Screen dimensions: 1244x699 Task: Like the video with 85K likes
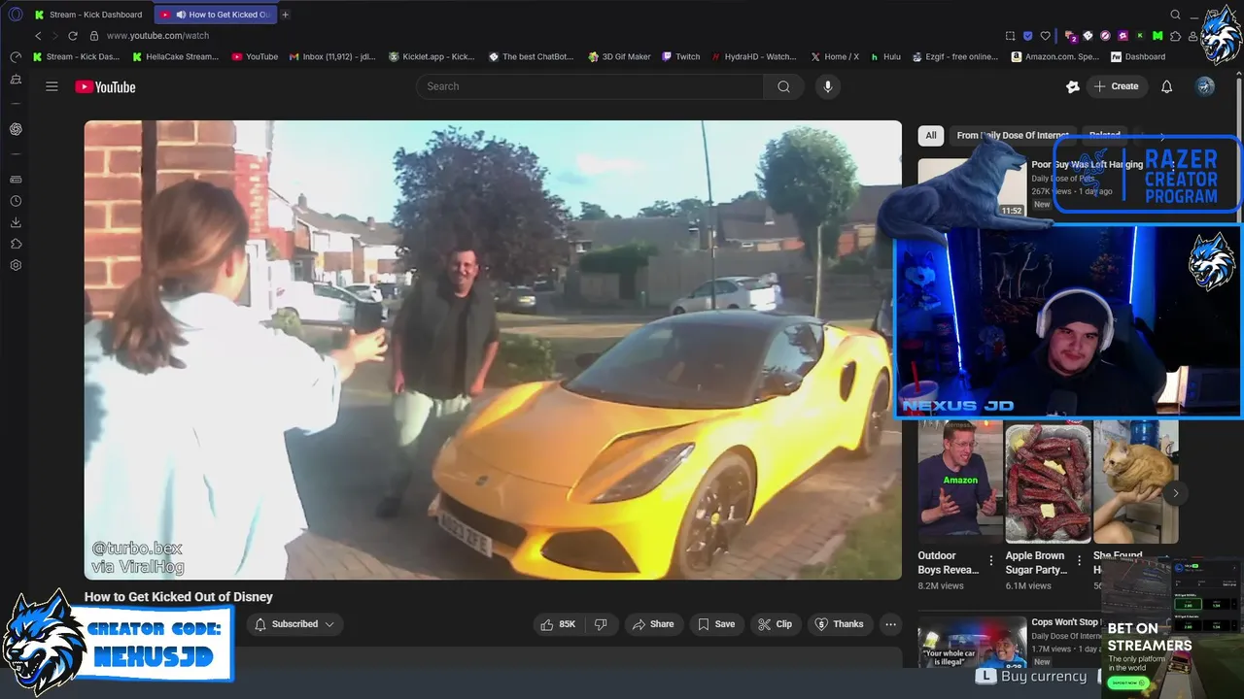click(x=559, y=624)
